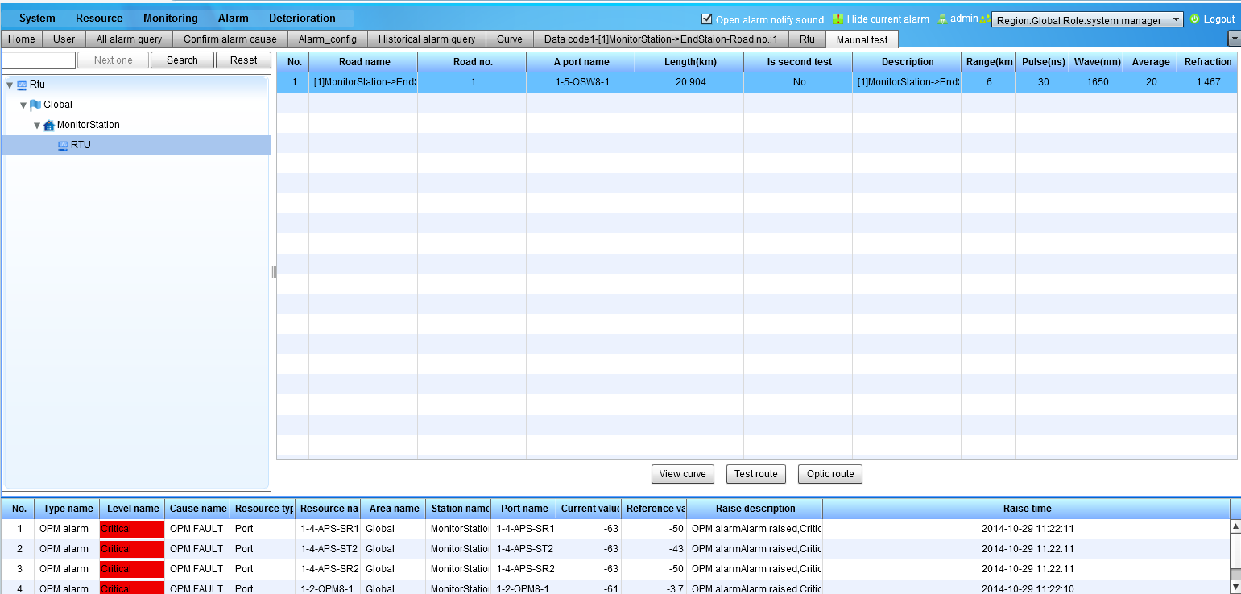Click the Reset button
This screenshot has width=1241, height=594.
click(244, 60)
